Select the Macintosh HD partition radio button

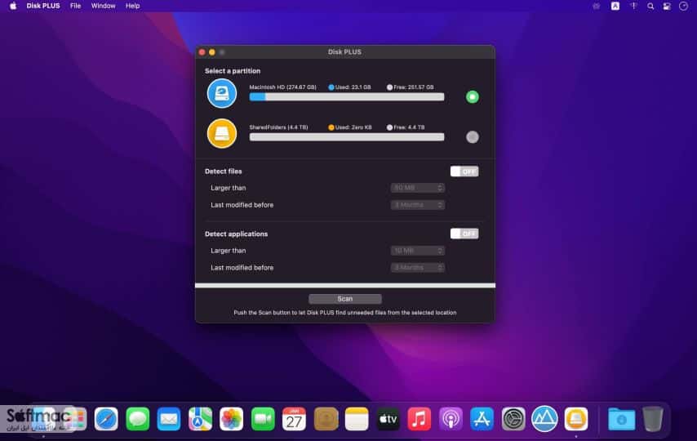472,96
